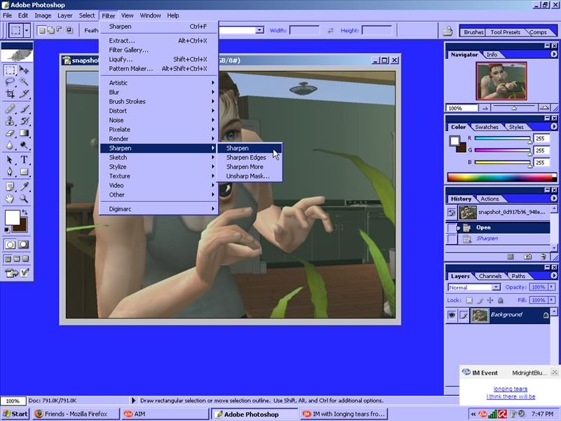
Task: Open the Opacity slider arrow
Action: click(x=551, y=287)
